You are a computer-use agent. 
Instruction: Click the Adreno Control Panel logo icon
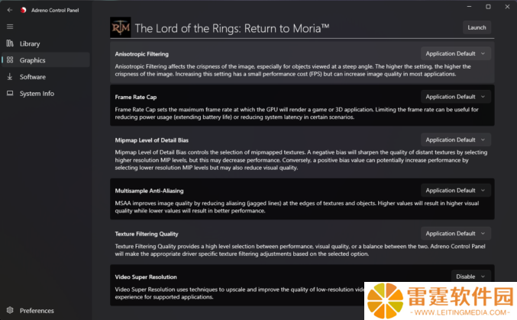pos(23,10)
